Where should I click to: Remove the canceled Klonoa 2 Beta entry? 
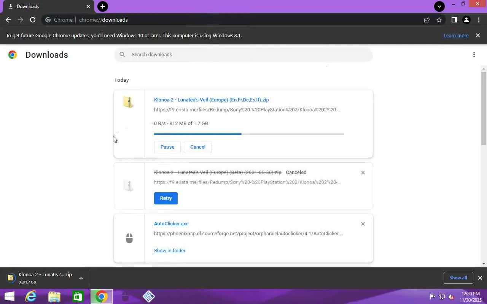pos(363,173)
